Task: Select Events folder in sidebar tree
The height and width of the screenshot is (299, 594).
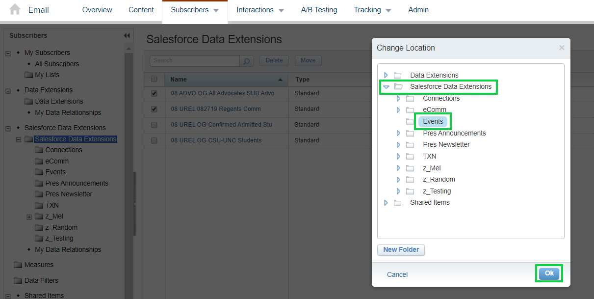Action: pos(55,172)
